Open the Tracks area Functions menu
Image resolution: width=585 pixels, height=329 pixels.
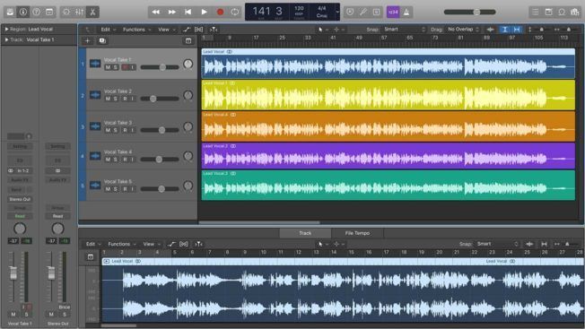click(x=137, y=30)
